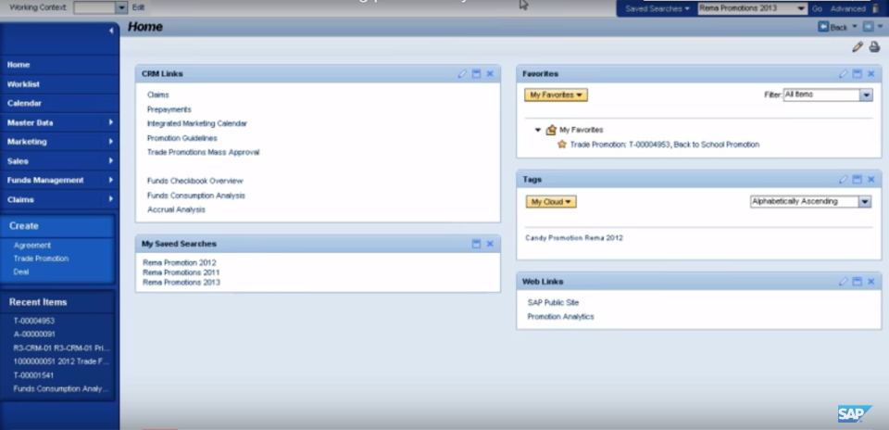Open the Working Context dropdown
889x430 pixels.
[x=121, y=8]
